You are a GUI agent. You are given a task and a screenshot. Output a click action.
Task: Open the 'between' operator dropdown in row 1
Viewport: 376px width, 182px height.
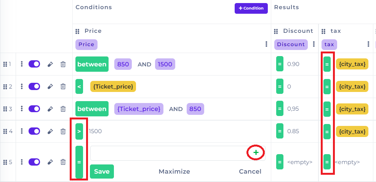92,64
